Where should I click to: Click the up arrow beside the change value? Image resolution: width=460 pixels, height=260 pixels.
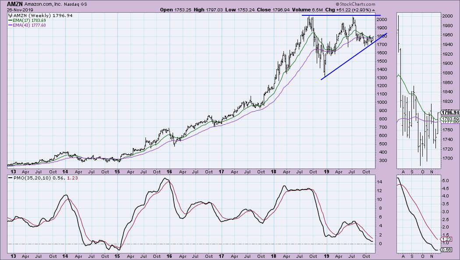[x=373, y=10]
